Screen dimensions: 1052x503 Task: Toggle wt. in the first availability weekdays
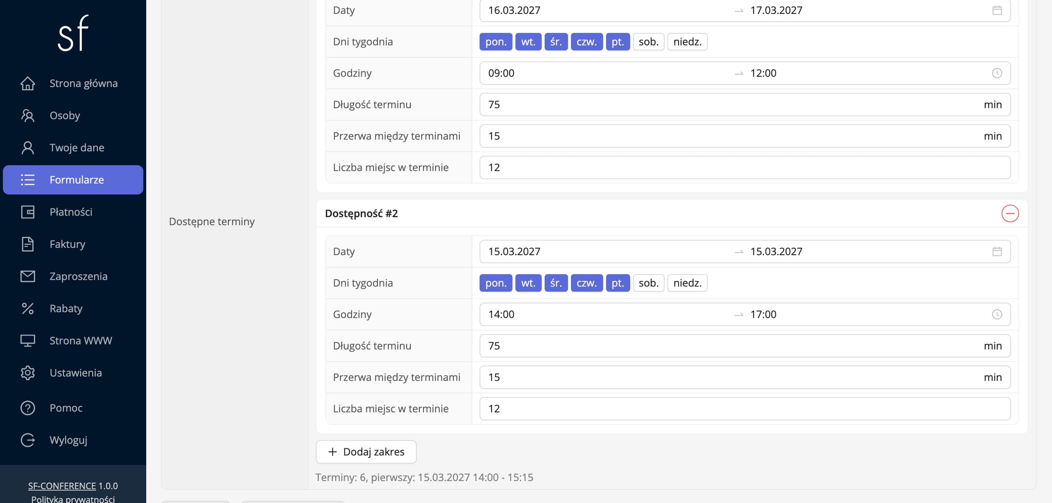528,42
